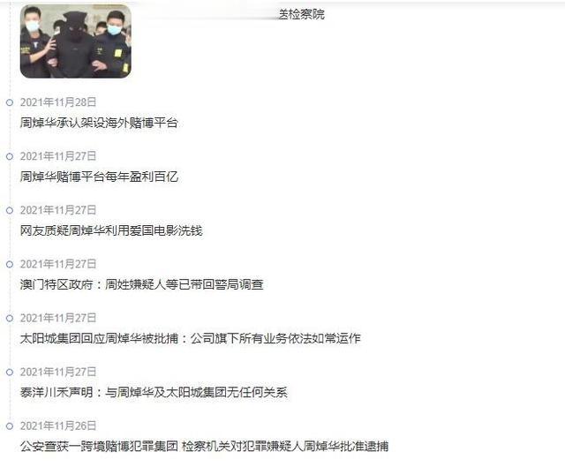Click the partial headline ending in 检察院
The image size is (565, 467).
[x=301, y=14]
